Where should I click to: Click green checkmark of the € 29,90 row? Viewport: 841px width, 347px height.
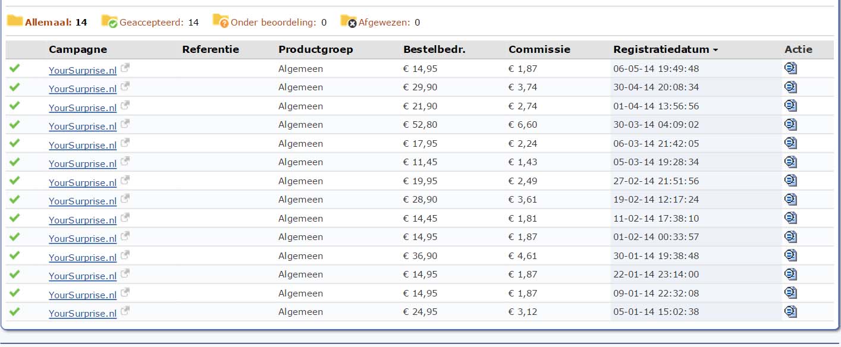tap(15, 87)
